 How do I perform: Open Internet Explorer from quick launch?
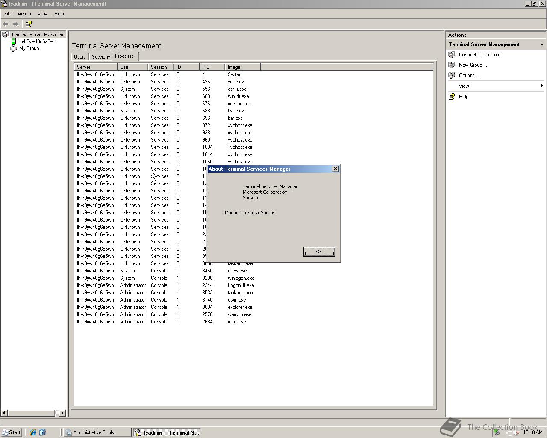33,432
